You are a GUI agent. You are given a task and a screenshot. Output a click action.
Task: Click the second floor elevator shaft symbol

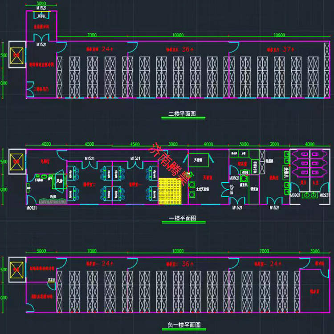click(x=16, y=54)
